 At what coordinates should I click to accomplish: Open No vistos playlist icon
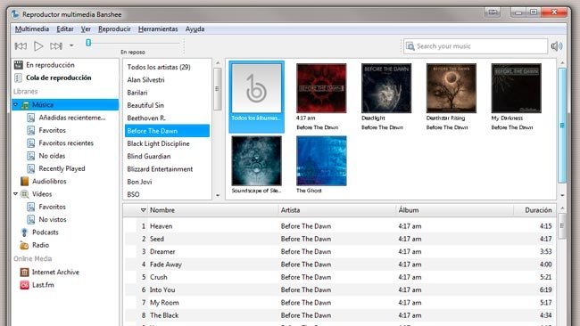[x=31, y=220]
